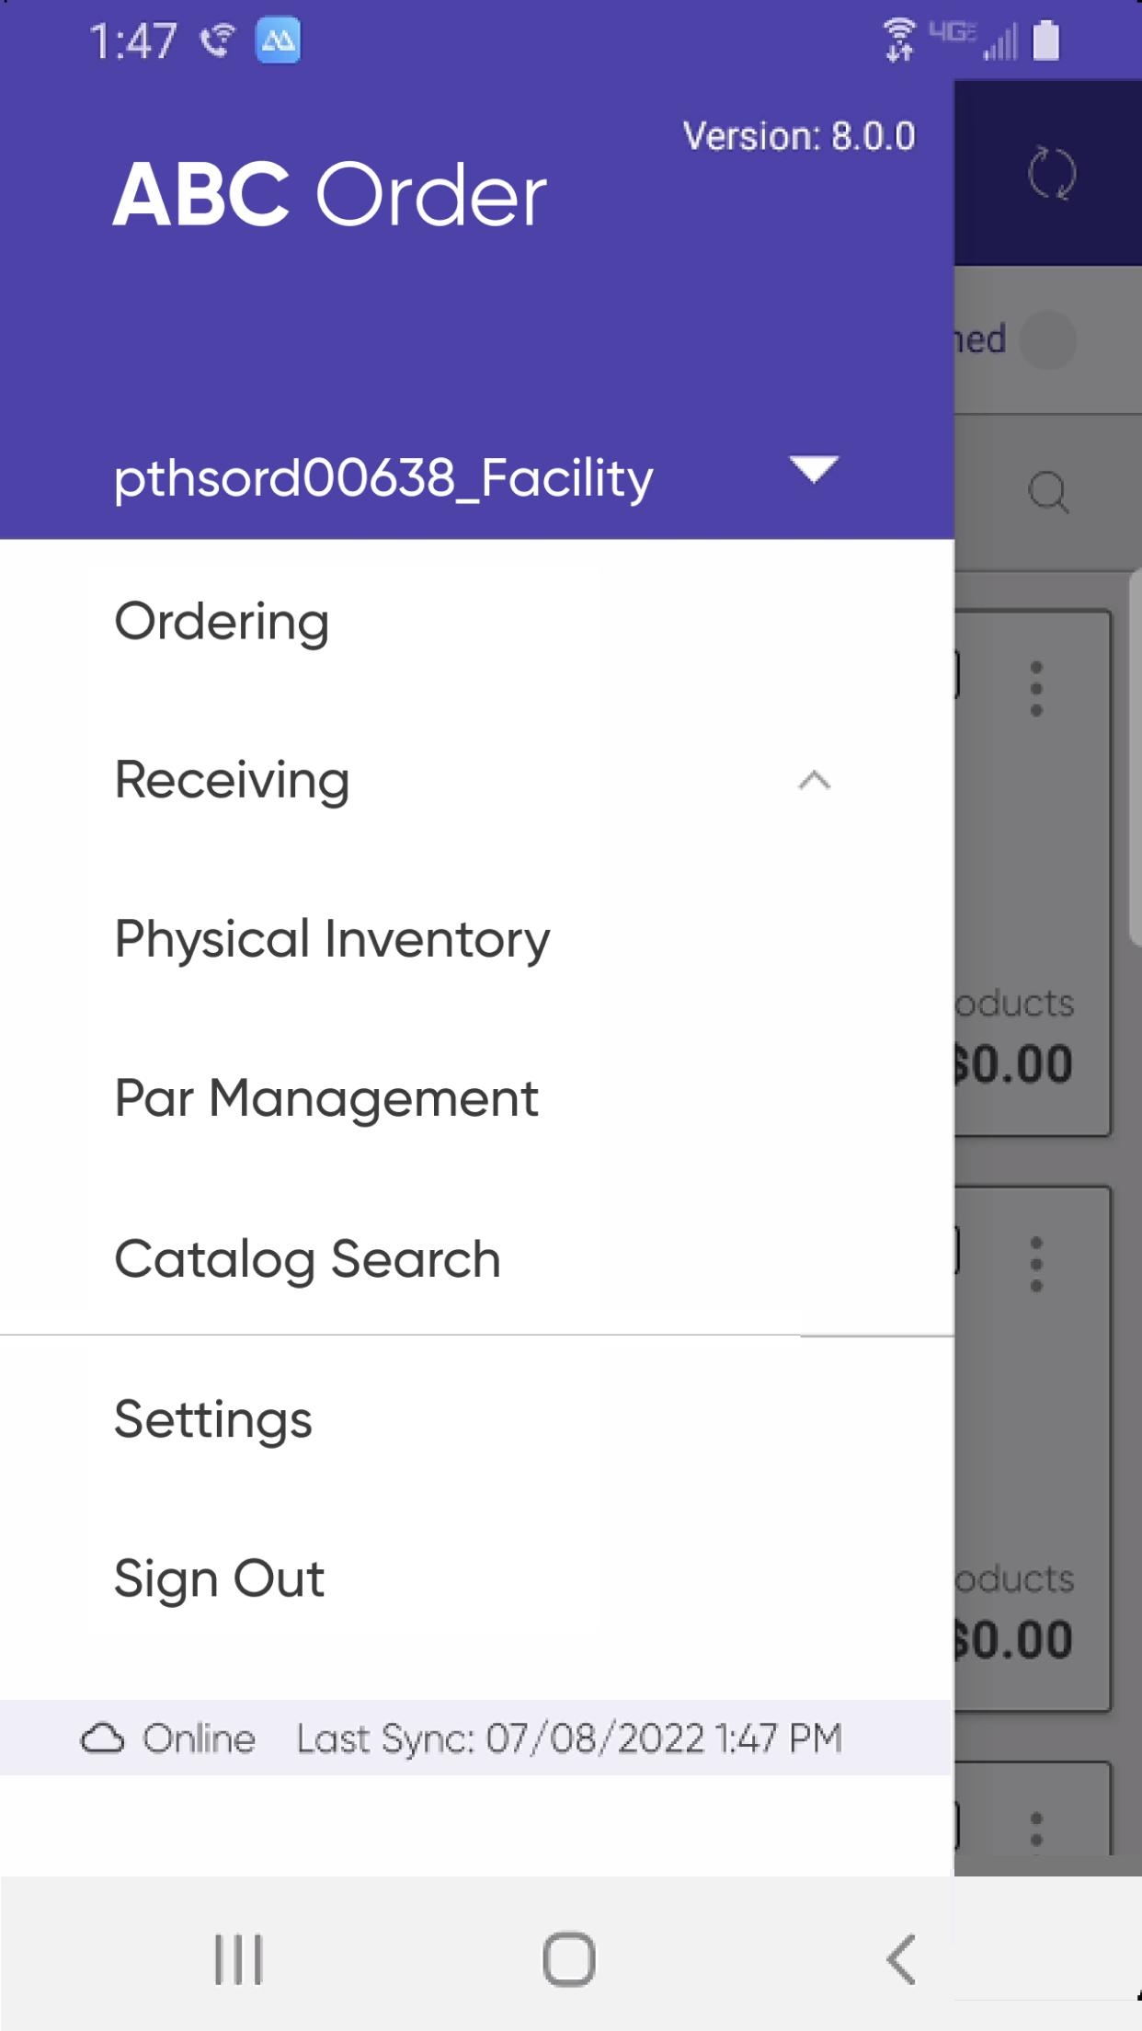1142x2031 pixels.
Task: Go to Par Management
Action: [x=477, y=1098]
